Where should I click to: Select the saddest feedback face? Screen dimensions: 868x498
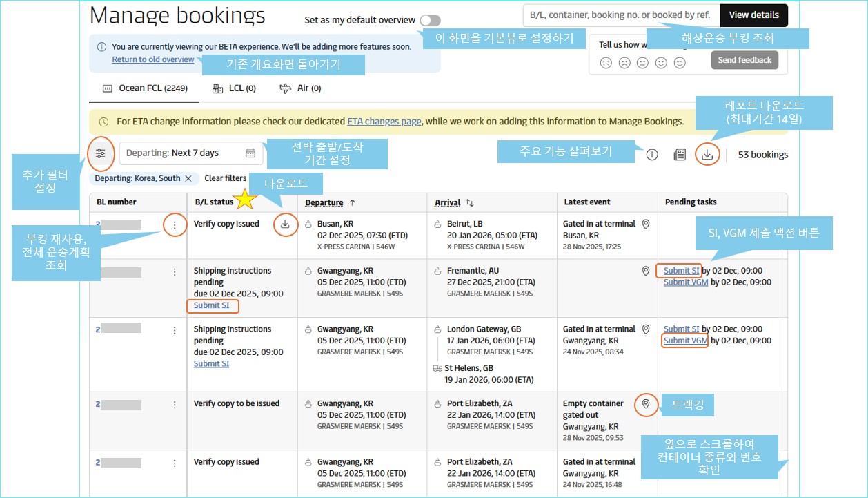coord(606,63)
